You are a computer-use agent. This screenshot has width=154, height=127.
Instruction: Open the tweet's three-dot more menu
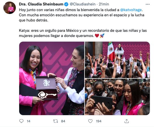[x=148, y=4]
